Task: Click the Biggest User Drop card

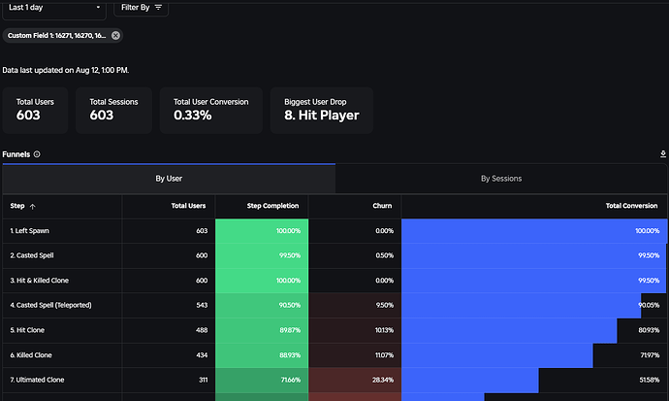Action: click(x=322, y=111)
